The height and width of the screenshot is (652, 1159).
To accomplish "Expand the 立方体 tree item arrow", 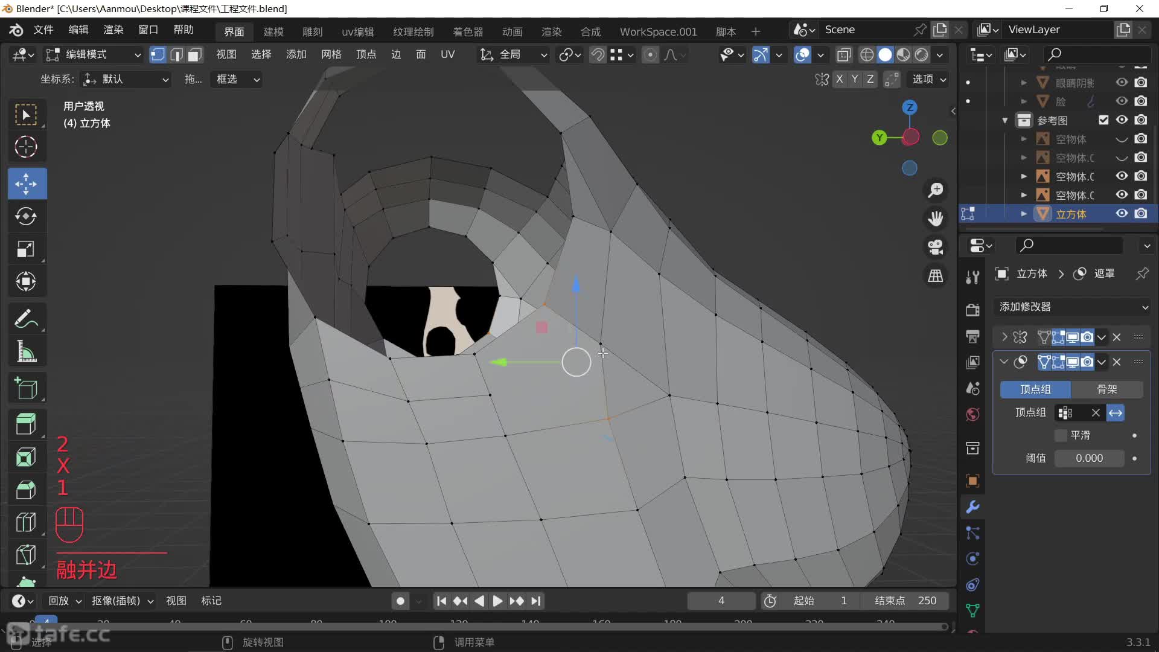I will (x=1024, y=214).
